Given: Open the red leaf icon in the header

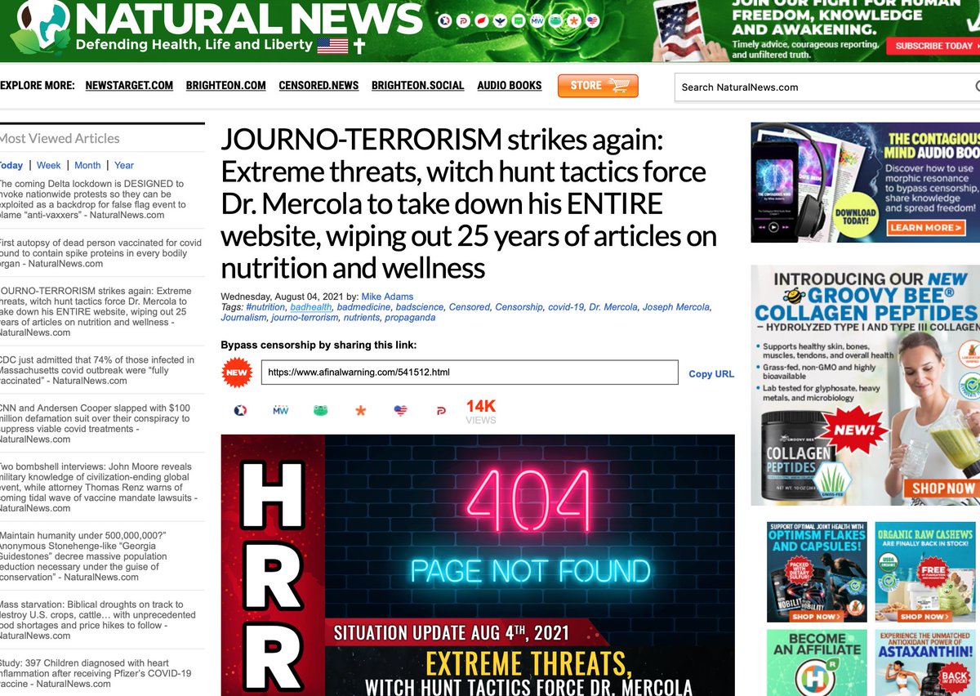Looking at the screenshot, I should pyautogui.click(x=482, y=20).
